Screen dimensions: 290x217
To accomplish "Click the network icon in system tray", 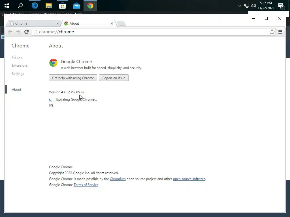I will click(247, 6).
